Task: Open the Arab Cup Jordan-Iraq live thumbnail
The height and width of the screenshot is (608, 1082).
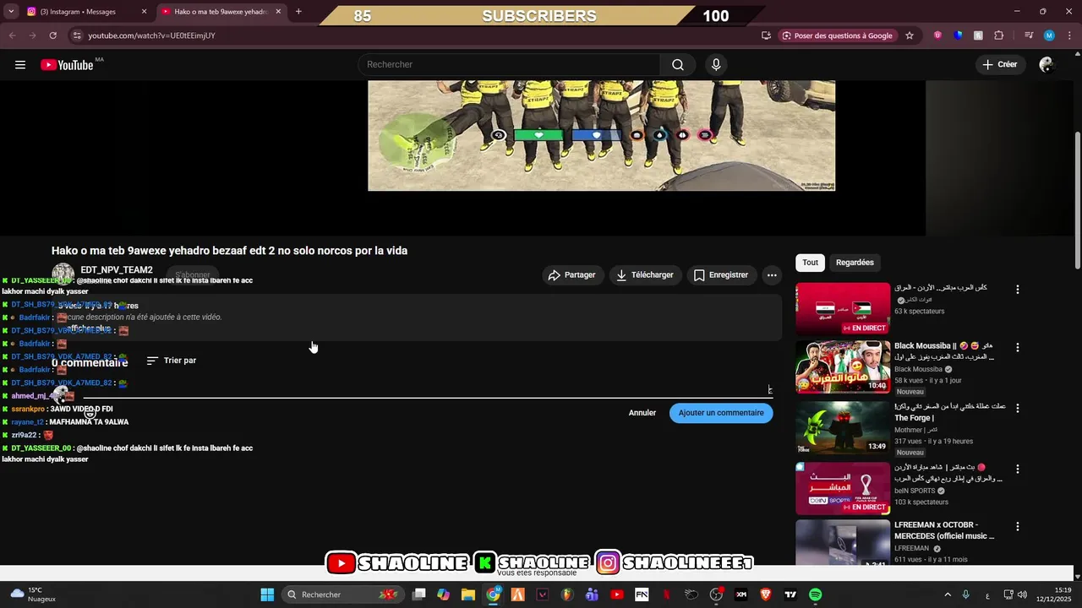Action: (843, 309)
